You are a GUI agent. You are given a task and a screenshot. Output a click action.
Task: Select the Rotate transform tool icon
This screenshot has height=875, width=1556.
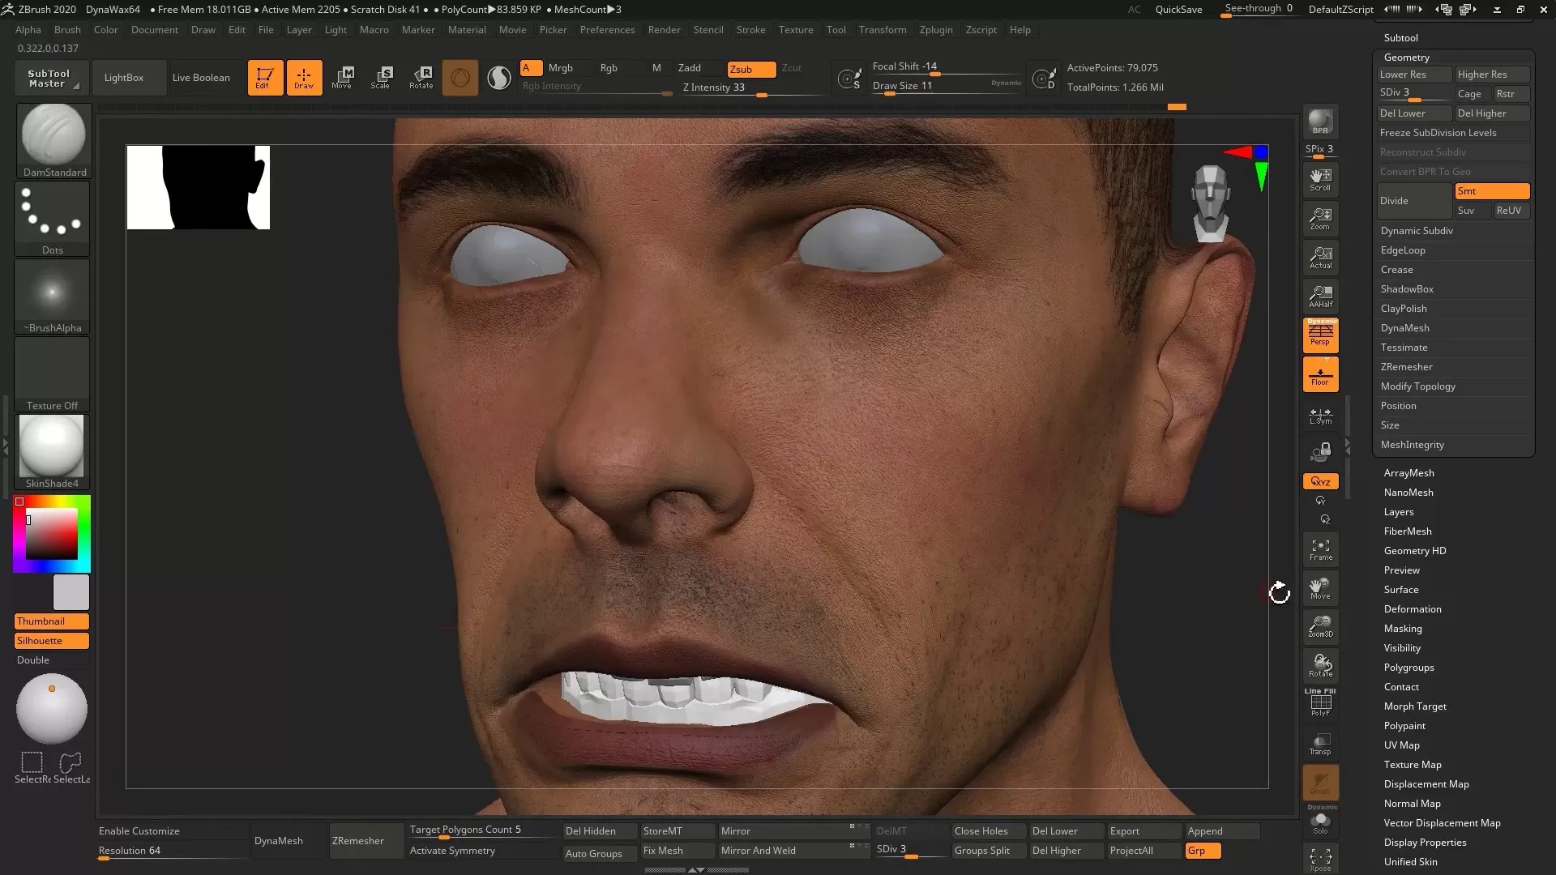click(421, 77)
